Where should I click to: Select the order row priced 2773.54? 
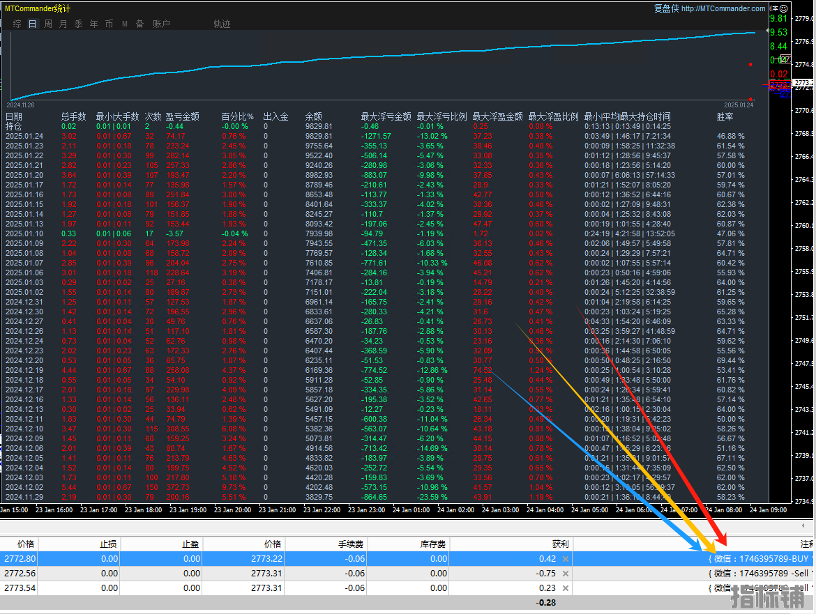pos(408,588)
